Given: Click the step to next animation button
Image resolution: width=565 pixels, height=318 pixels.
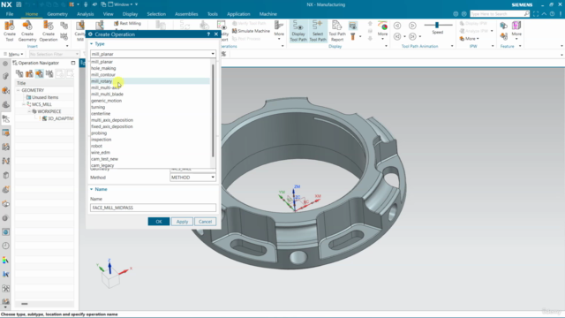Looking at the screenshot, I should [412, 36].
